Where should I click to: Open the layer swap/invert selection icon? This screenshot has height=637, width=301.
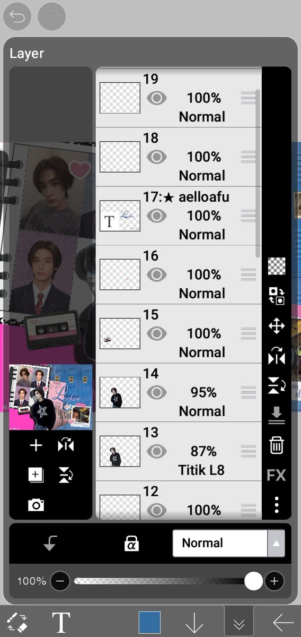pos(277,296)
